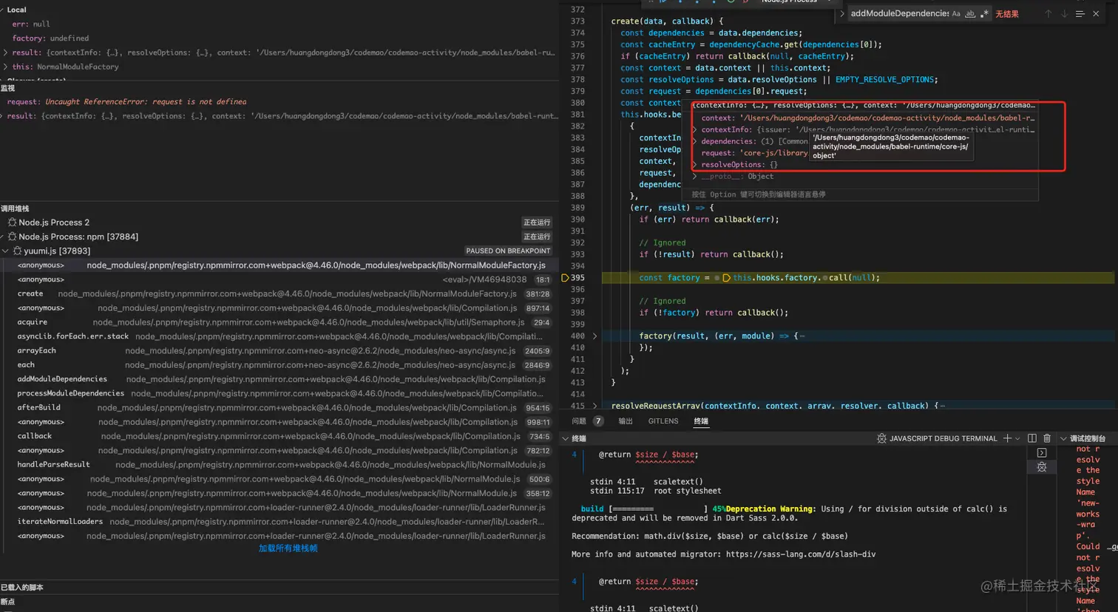
Task: Go to previous find match arrow
Action: 1048,14
